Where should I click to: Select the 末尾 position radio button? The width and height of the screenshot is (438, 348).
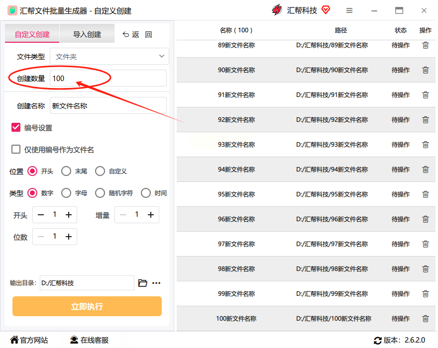point(66,171)
